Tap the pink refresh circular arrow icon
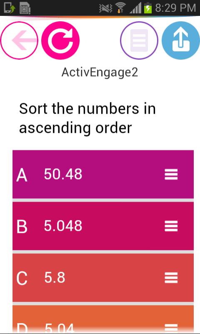 [x=60, y=40]
